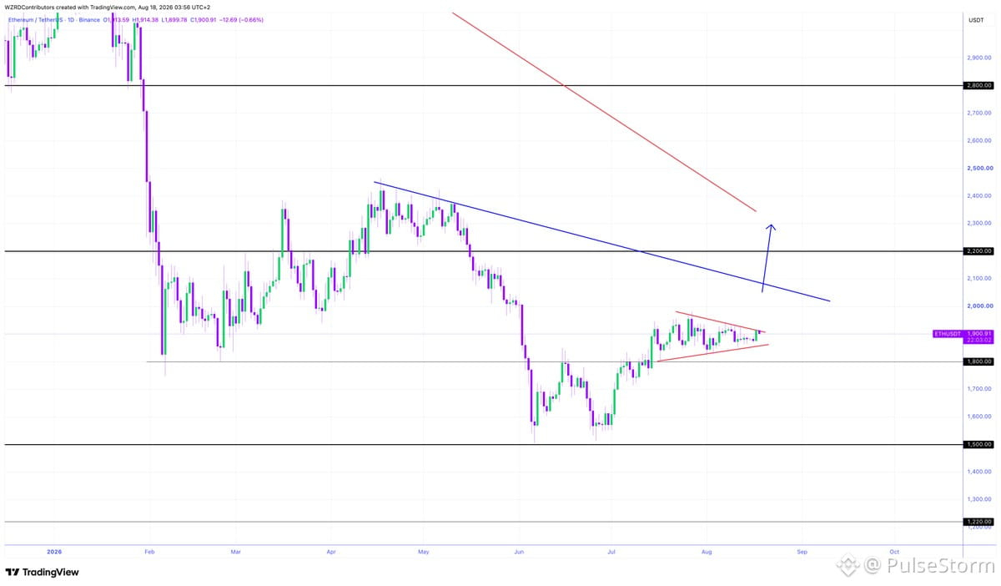Click the '2,100.00' price axis label
This screenshot has height=586, width=1001.
coord(978,278)
